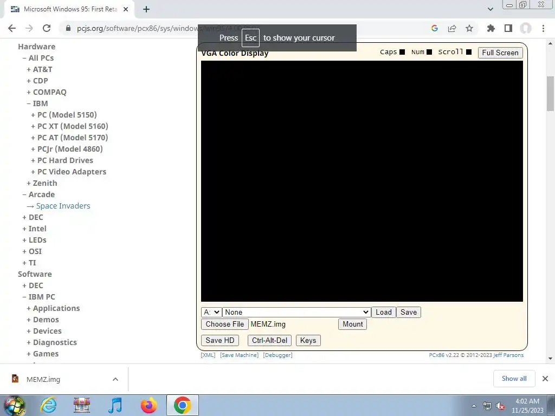Mount the selected MEMZ.img image
This screenshot has height=416, width=555.
tap(352, 324)
